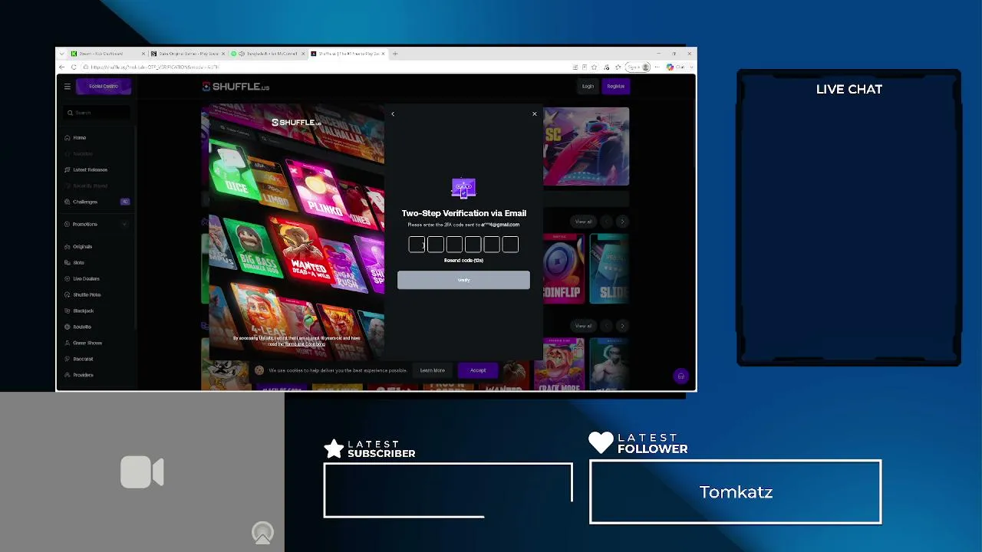Open Blackjack category in sidebar
982x552 pixels.
[83, 311]
